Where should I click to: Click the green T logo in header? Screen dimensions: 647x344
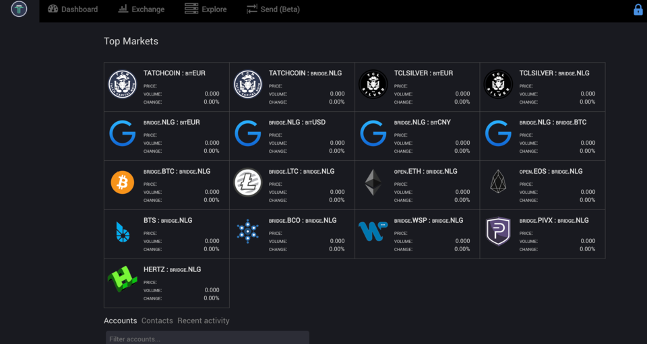19,9
